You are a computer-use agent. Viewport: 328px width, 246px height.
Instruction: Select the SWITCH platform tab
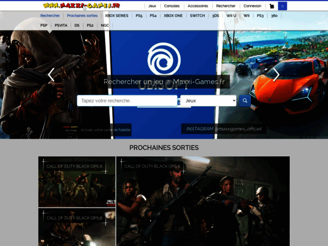[197, 16]
